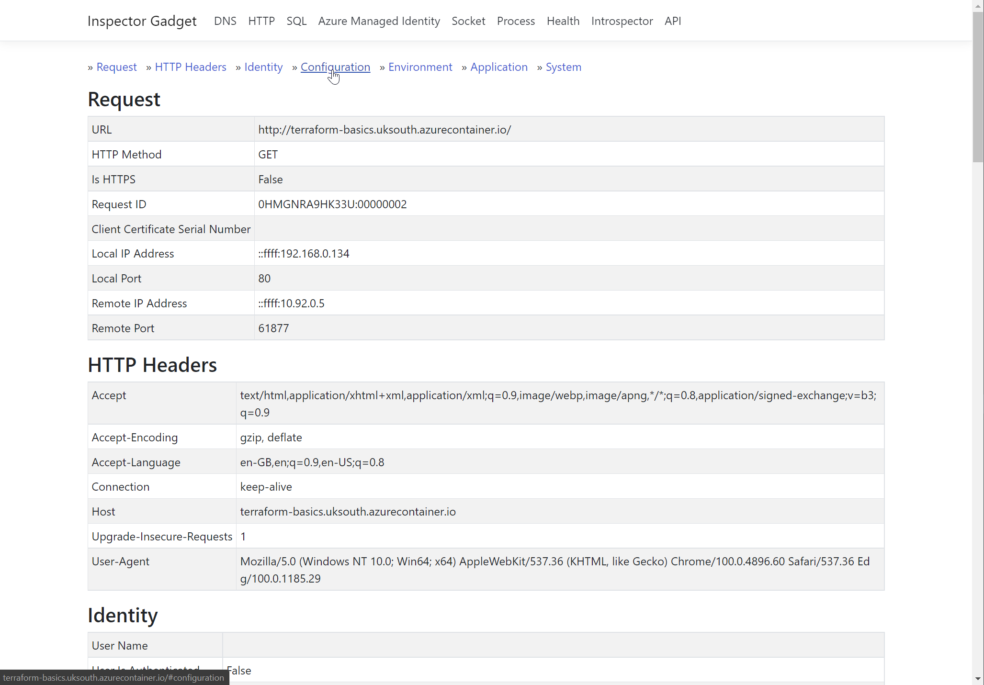Click the API navigation link
Screen dimensions: 984x685
pos(673,21)
